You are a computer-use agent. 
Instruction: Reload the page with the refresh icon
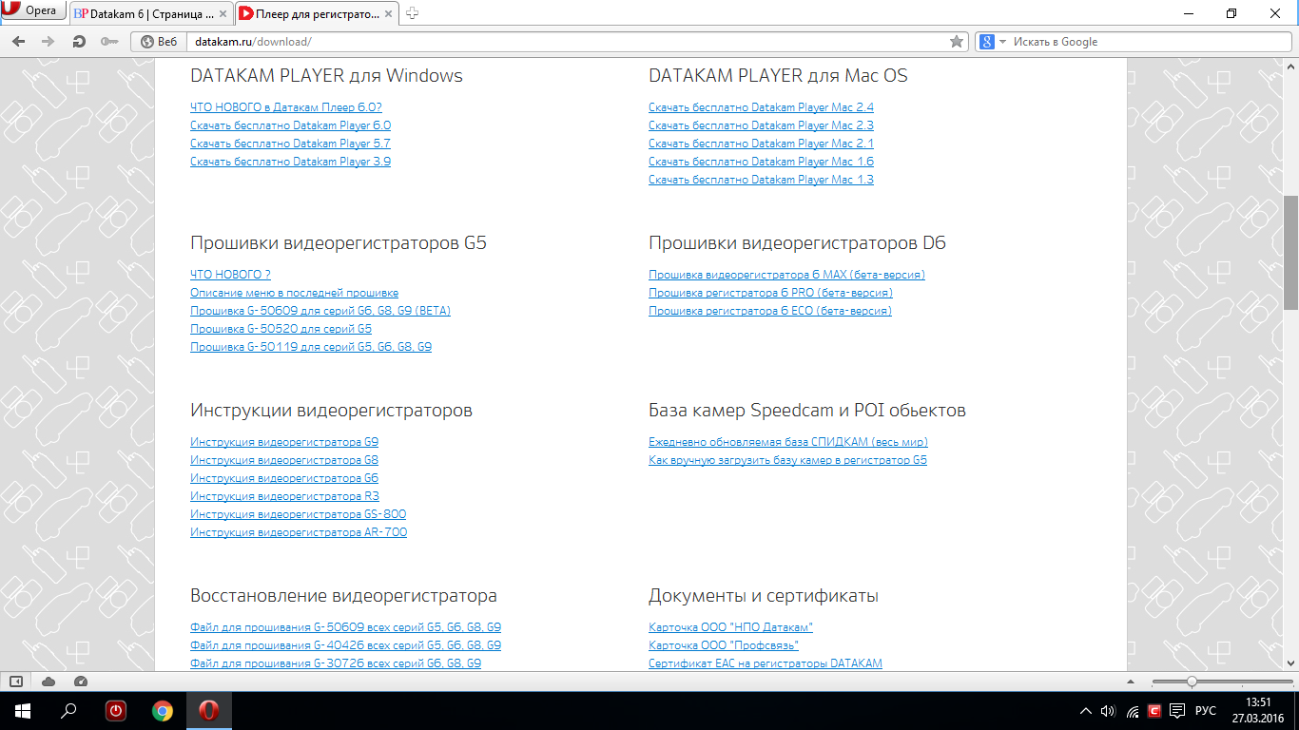79,42
